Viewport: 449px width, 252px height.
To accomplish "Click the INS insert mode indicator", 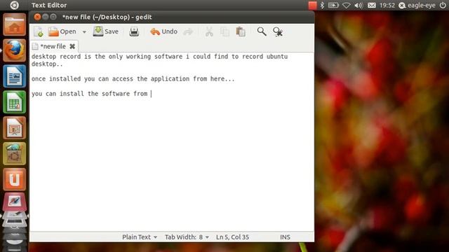I will [285, 237].
